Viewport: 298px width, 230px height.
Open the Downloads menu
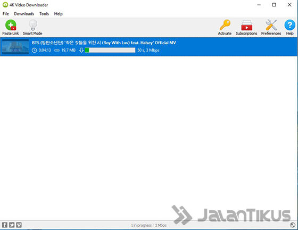[x=24, y=14]
